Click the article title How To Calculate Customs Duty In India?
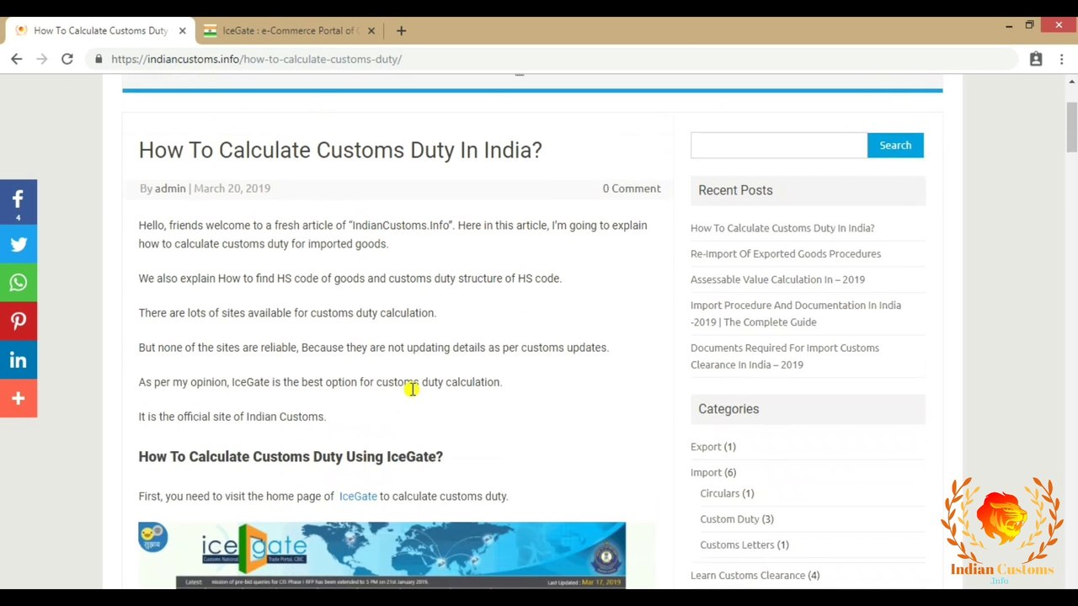Screen dimensions: 1078x606 point(340,150)
